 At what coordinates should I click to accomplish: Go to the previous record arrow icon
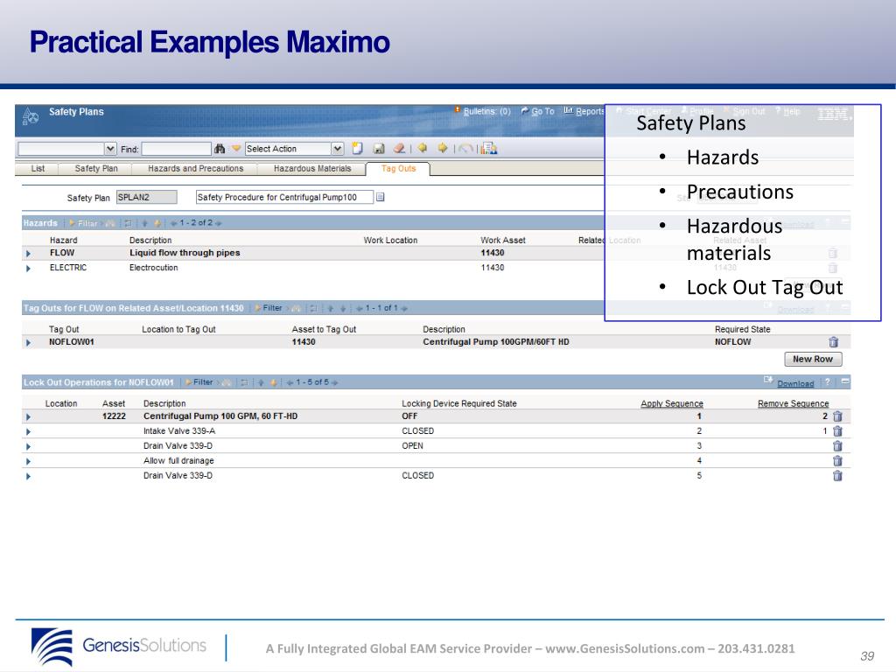423,148
